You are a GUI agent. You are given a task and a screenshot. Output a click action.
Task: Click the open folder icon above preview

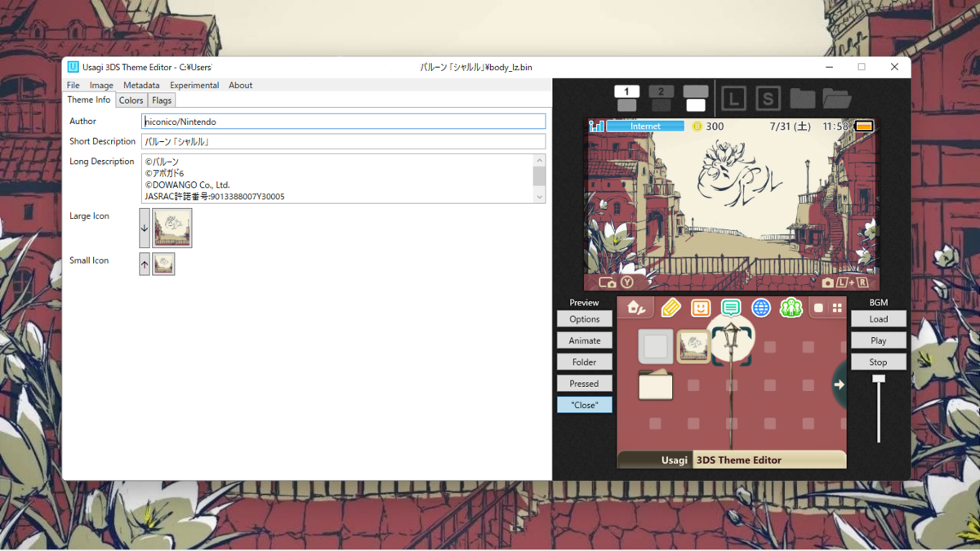click(x=837, y=99)
